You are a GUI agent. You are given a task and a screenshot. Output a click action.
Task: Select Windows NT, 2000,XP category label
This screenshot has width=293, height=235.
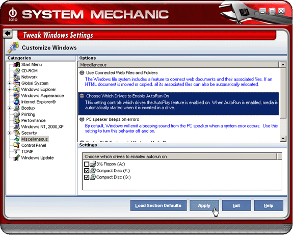42,127
